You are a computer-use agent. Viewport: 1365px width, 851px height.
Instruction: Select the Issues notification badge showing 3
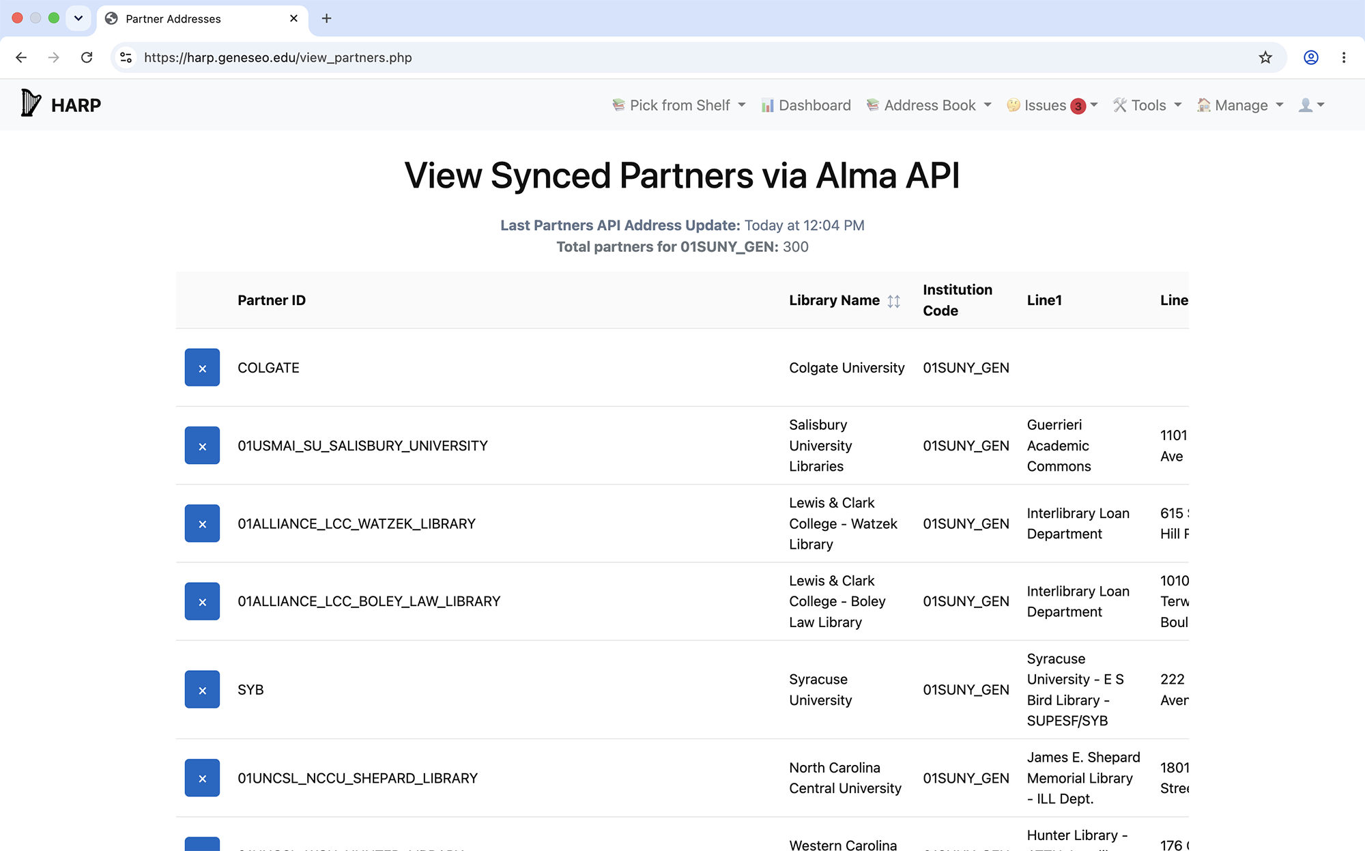tap(1078, 106)
